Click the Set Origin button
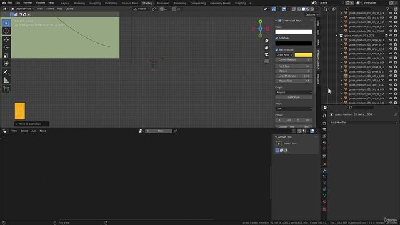This screenshot has width=400, height=225. pos(294,97)
